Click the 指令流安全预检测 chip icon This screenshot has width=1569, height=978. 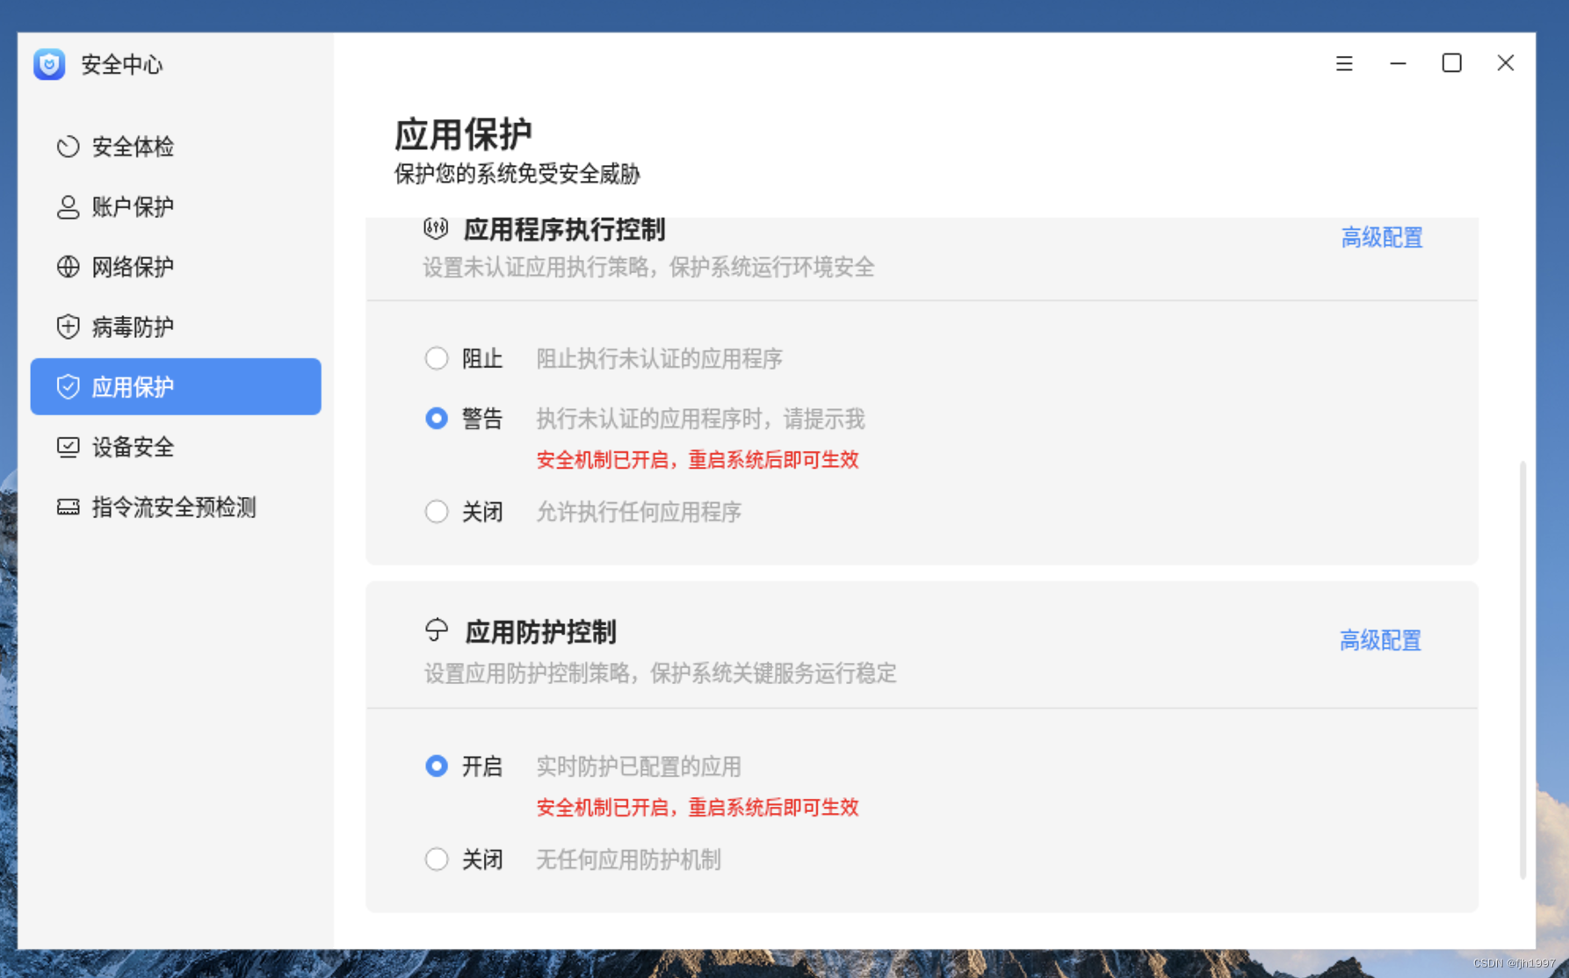pos(68,507)
